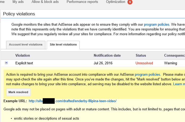Open program policies link in intro paragraph

[156, 24]
